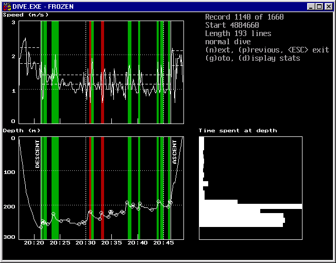Screen dimensions: 336x263
Task: Maximize the DIVE.EXE window
Action: (x=319, y=7)
